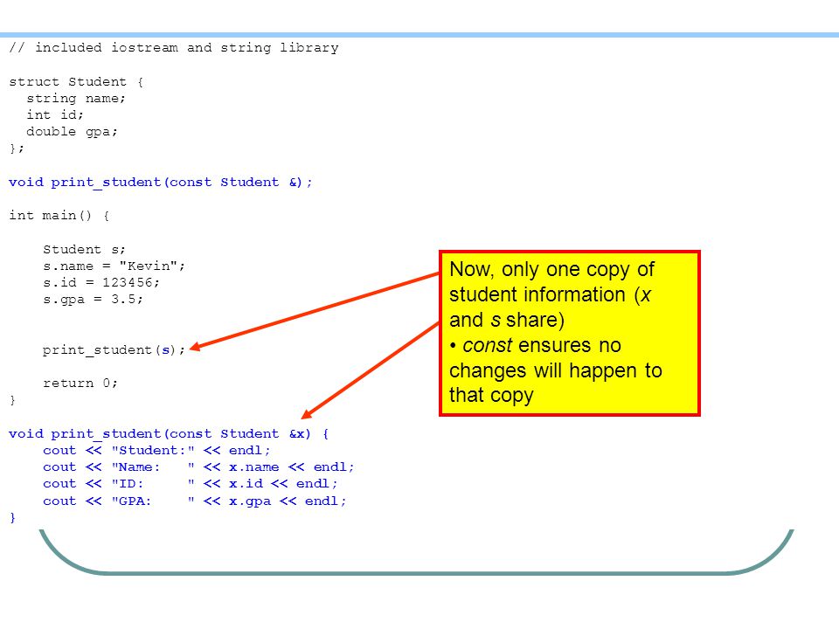The width and height of the screenshot is (839, 629).
Task: Click the line s.id = 123456;
Action: pos(101,282)
